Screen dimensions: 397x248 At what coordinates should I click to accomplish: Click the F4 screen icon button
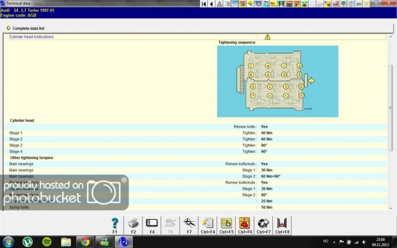[152, 225]
